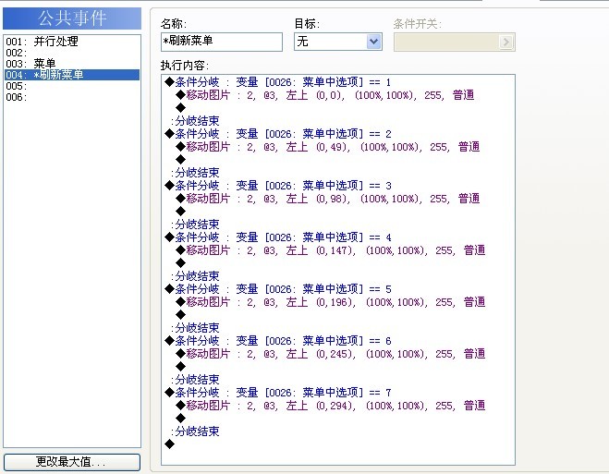Select common event 001: 并行处理
This screenshot has width=609, height=474.
tap(72, 42)
